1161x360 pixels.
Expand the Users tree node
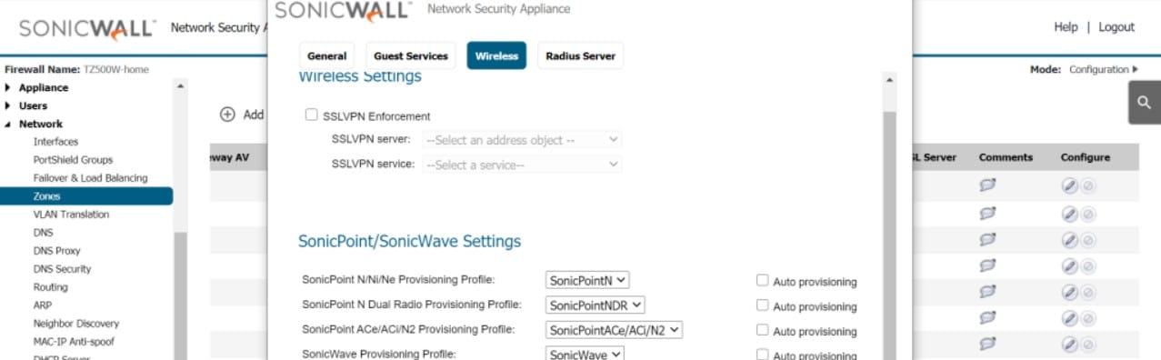(x=8, y=105)
